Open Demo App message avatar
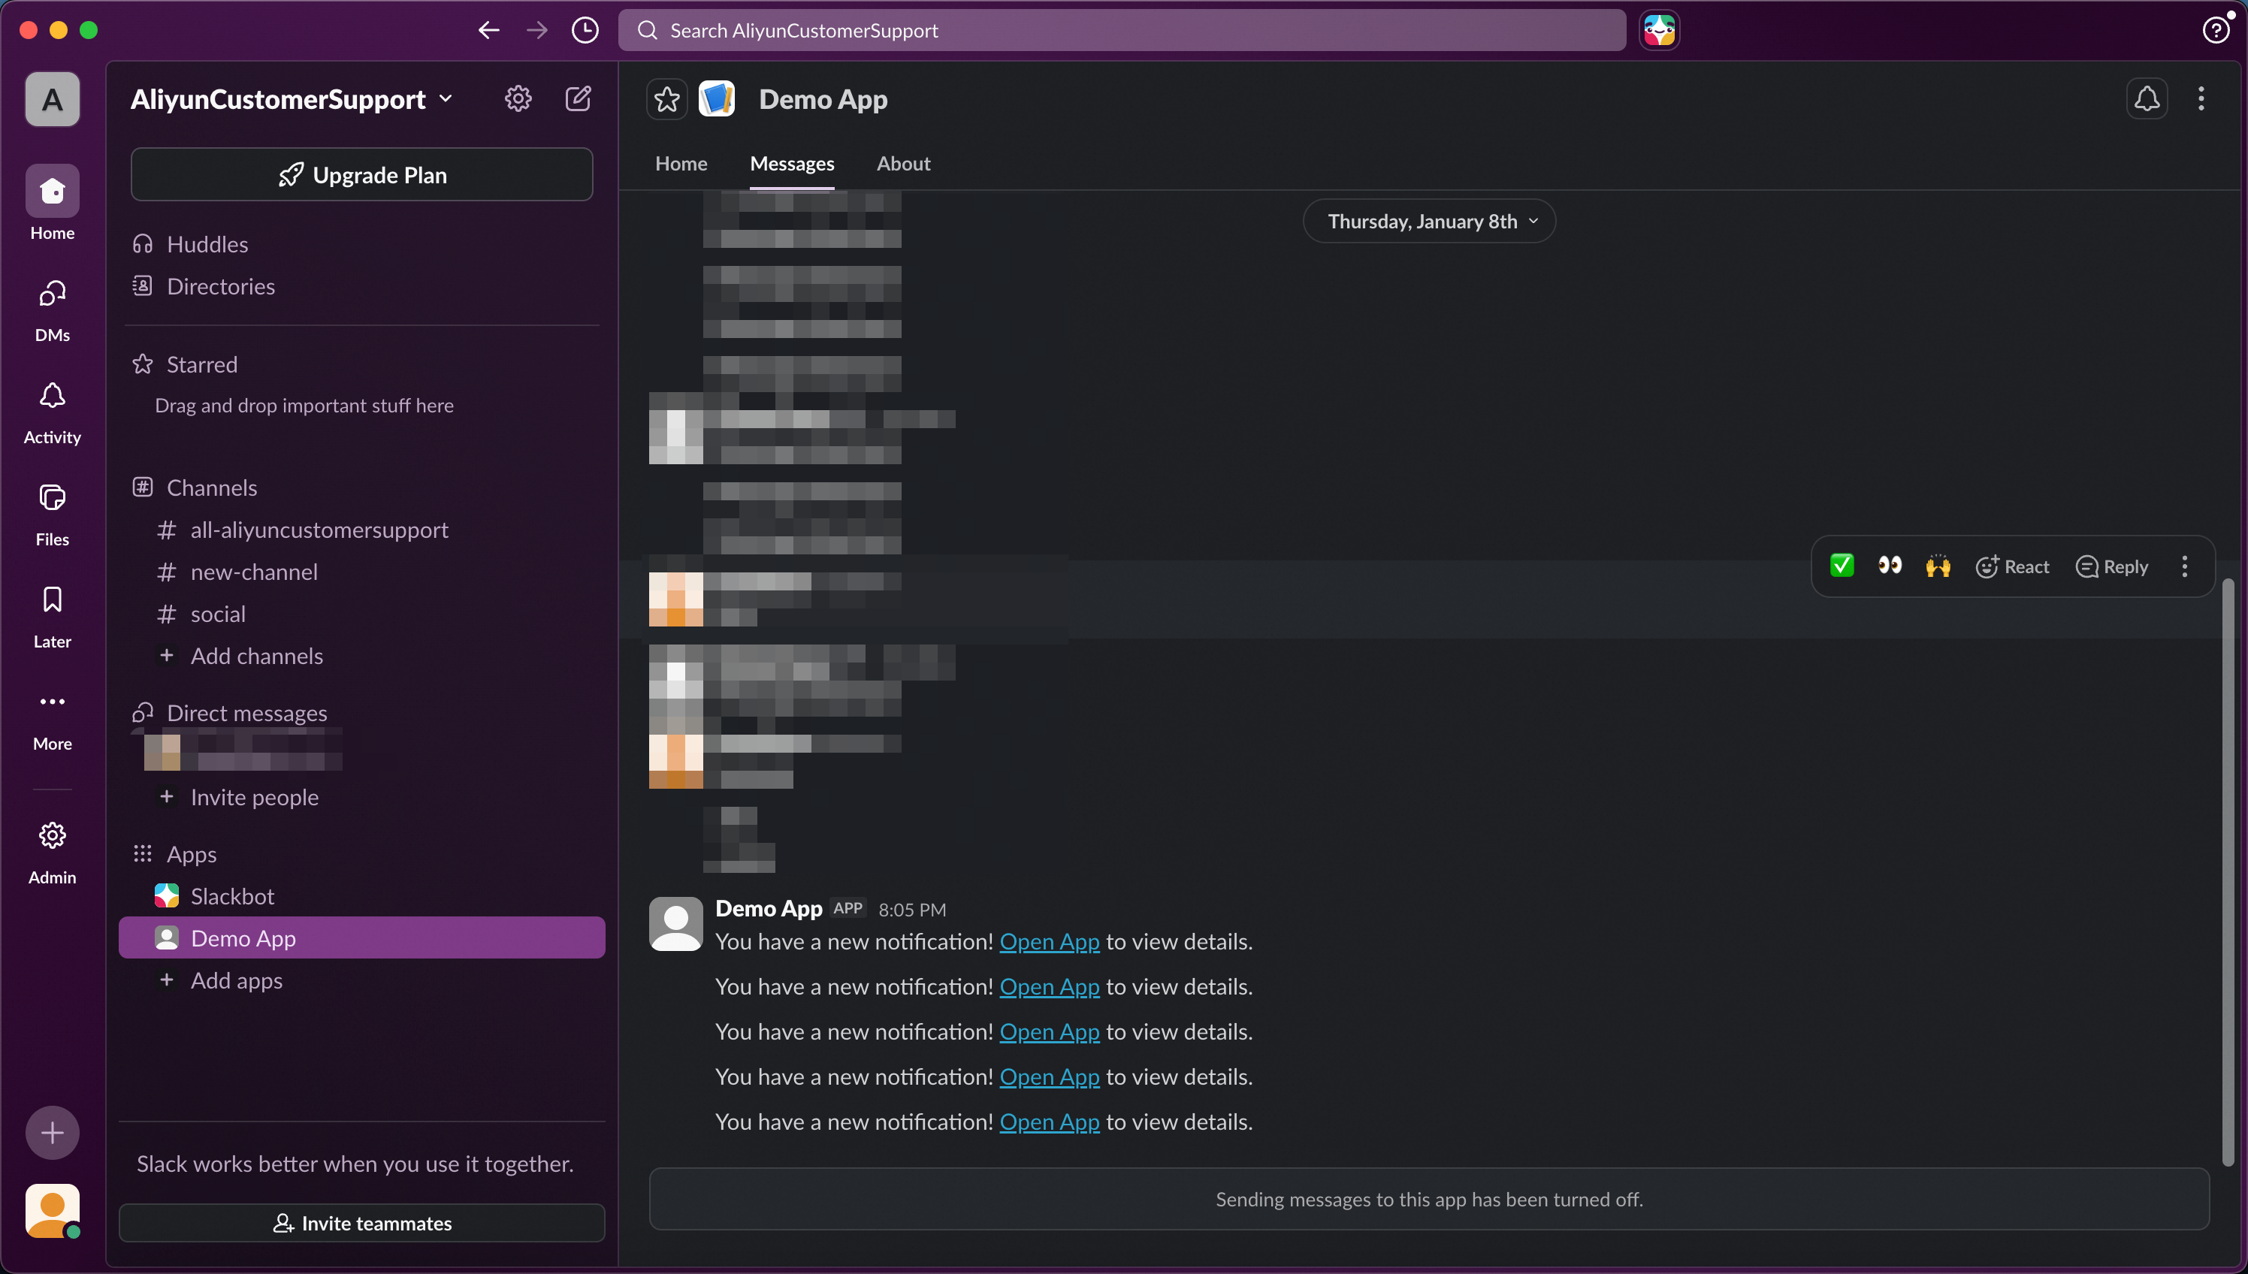The image size is (2248, 1274). pyautogui.click(x=675, y=923)
